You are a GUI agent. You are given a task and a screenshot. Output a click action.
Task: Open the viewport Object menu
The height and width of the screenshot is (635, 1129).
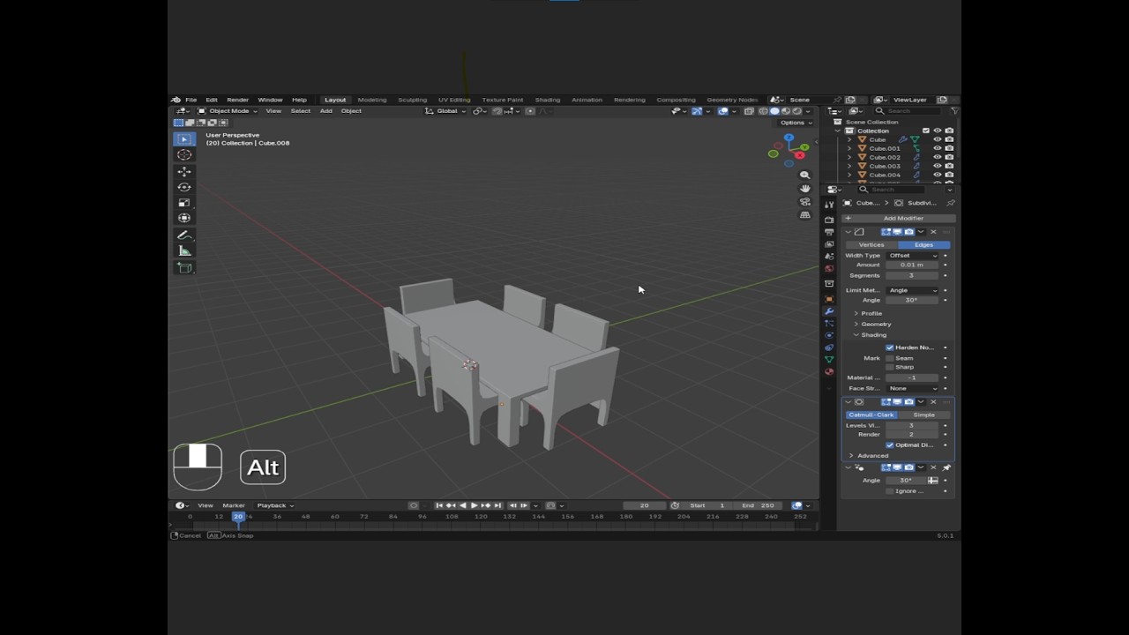[x=351, y=111]
